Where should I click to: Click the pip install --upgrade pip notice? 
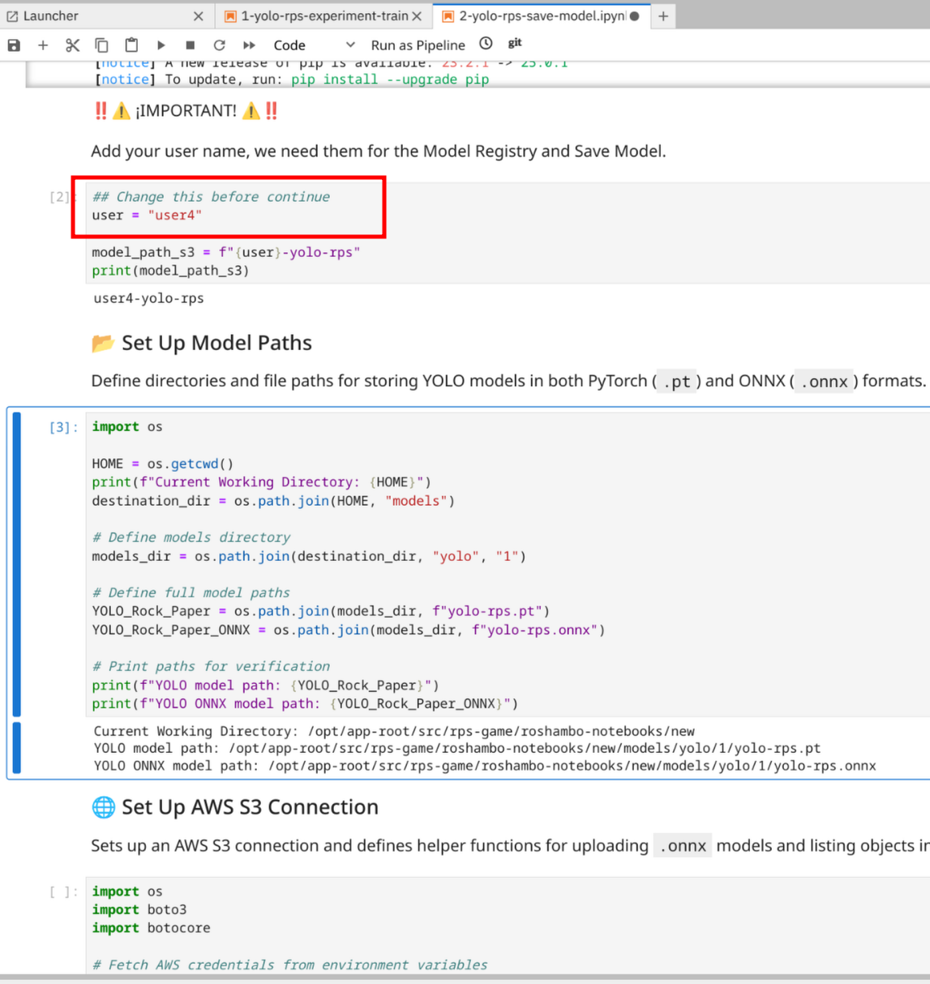[390, 79]
